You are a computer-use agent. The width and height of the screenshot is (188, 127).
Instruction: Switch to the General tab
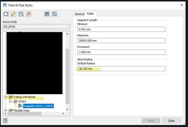click(x=79, y=14)
